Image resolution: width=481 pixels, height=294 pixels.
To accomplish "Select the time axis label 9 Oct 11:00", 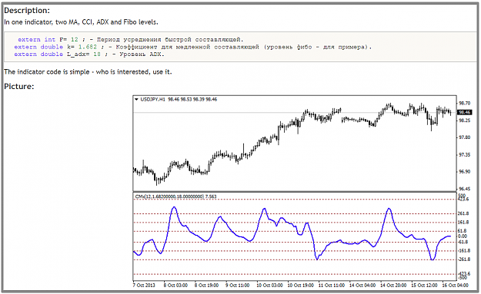I will tap(238, 285).
